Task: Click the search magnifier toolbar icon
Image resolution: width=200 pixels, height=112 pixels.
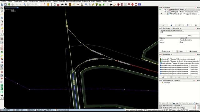Action: pyautogui.click(x=25, y=4)
